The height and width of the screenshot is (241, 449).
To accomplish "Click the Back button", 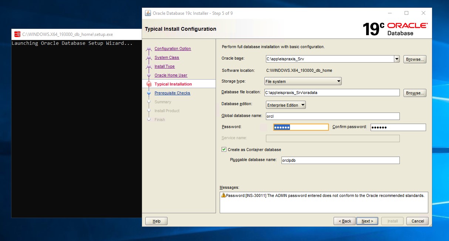I will [345, 221].
